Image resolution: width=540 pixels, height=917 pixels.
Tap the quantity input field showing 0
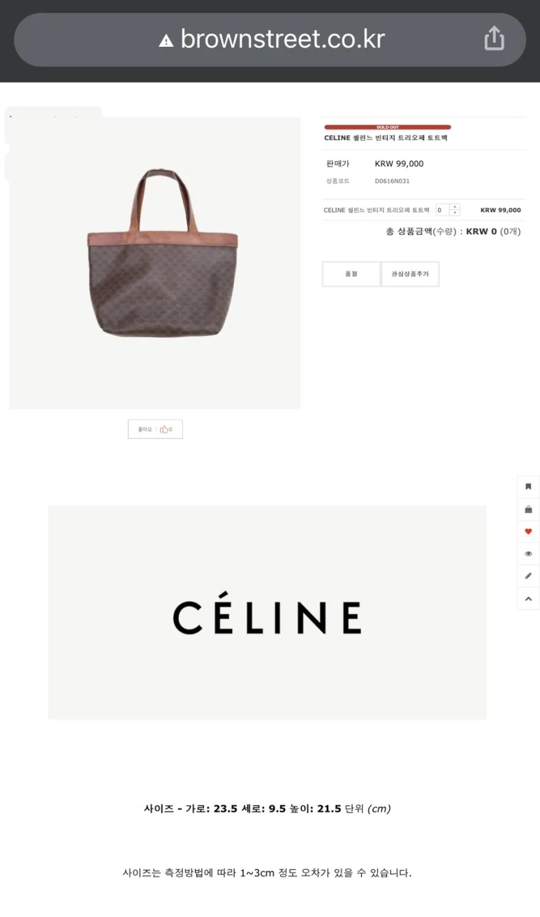443,210
